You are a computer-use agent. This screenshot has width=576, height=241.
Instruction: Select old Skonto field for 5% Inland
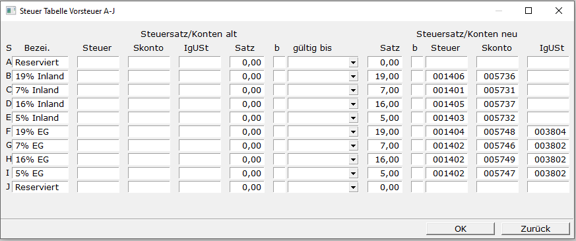[148, 118]
